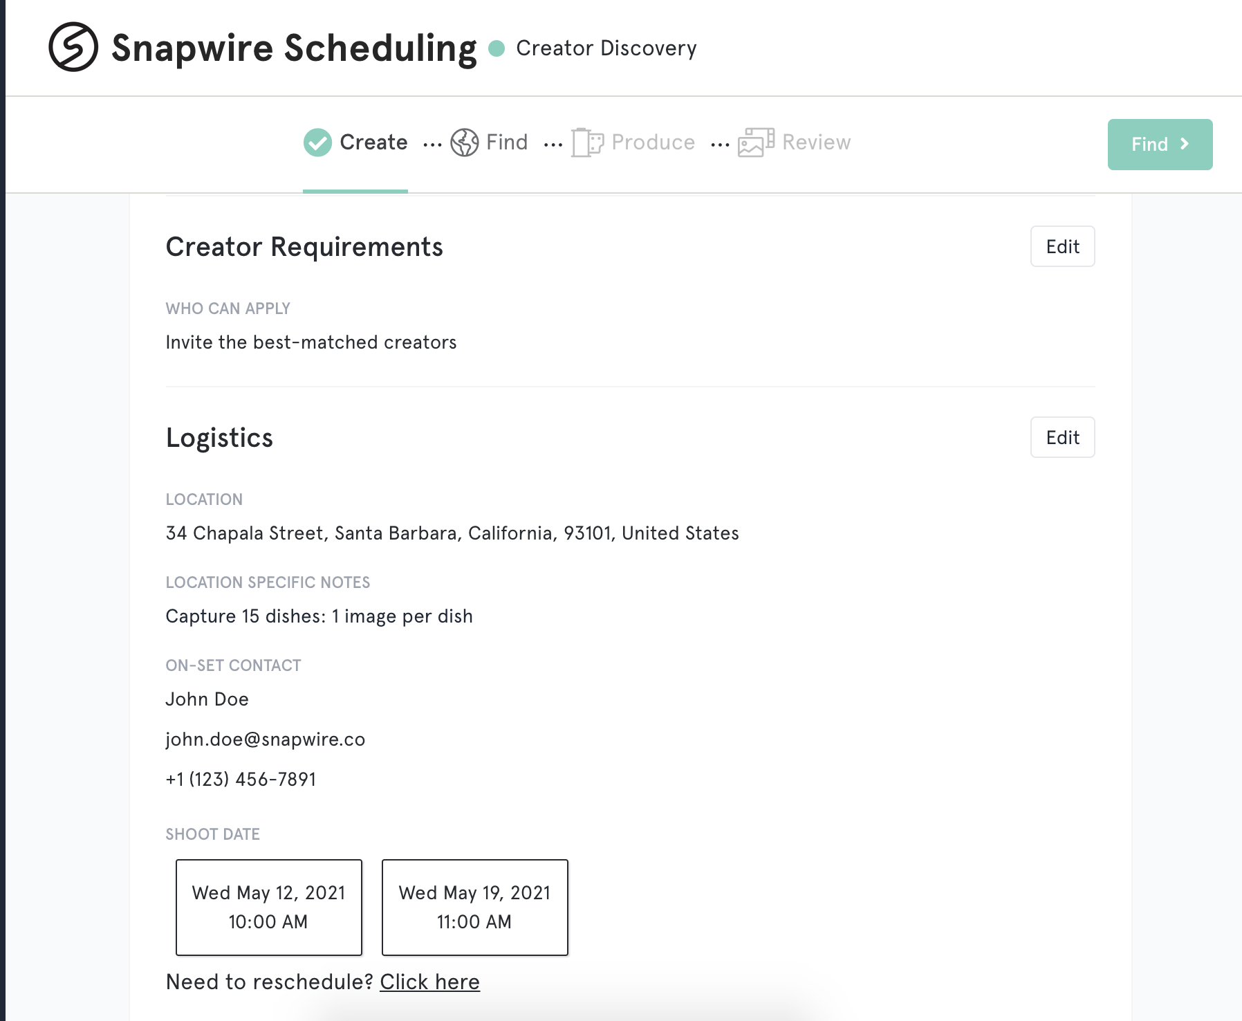Select the Wed May 12, 2021 shoot date card
1242x1021 pixels.
coord(269,908)
